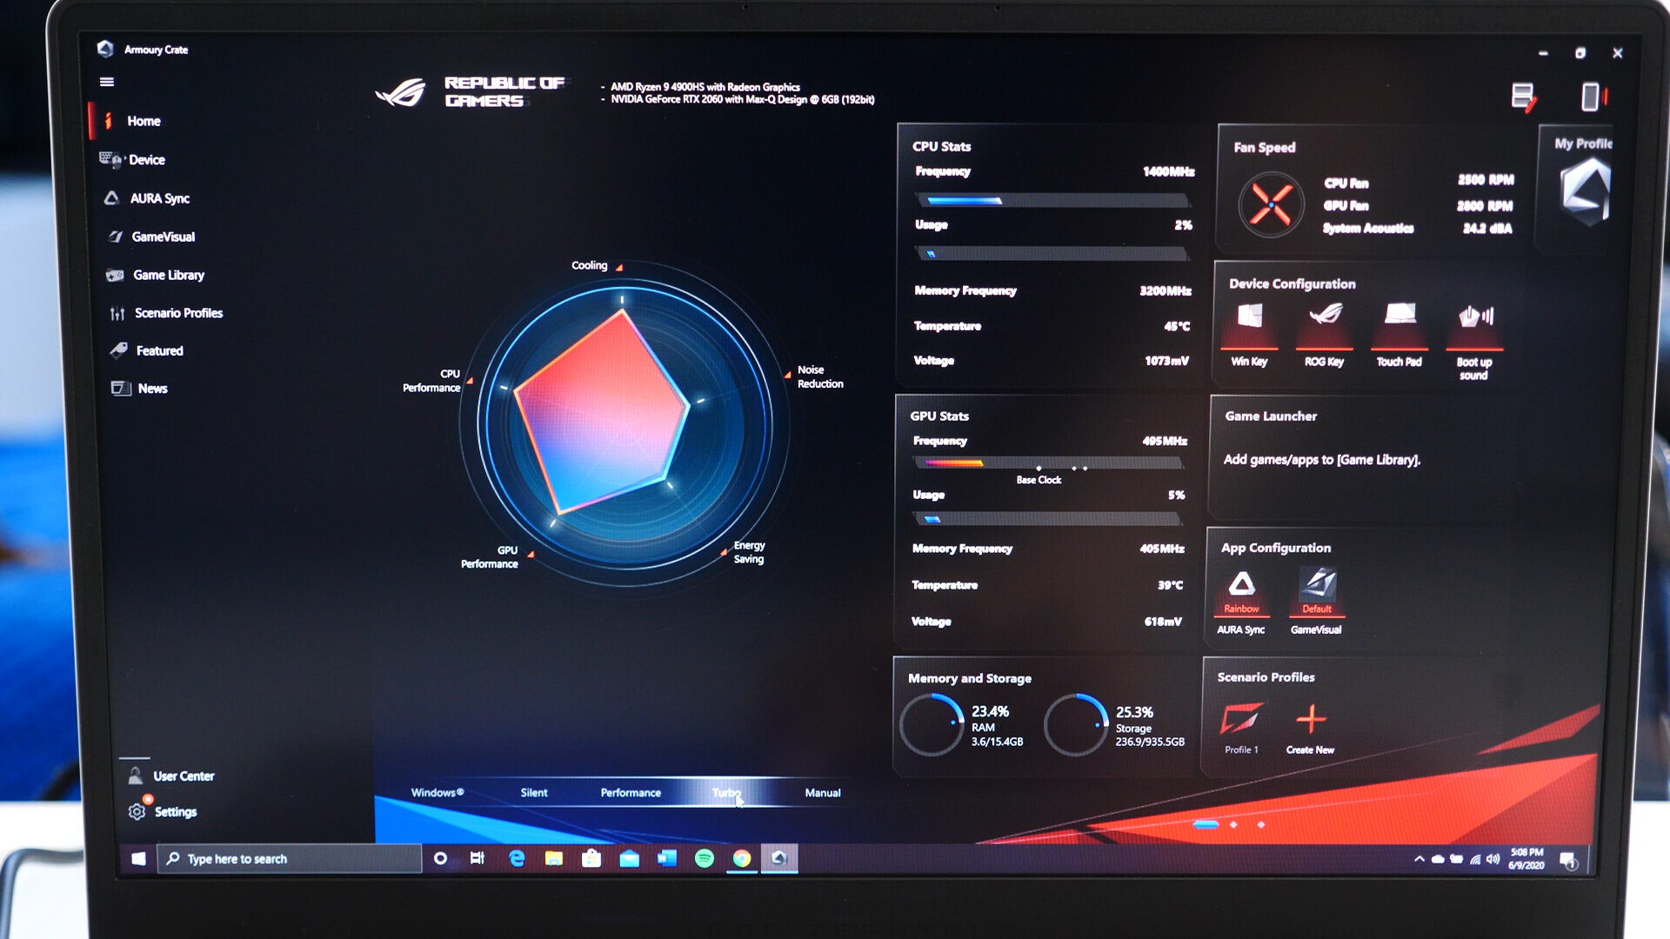Click the GPU frequency bar

(x=1049, y=463)
